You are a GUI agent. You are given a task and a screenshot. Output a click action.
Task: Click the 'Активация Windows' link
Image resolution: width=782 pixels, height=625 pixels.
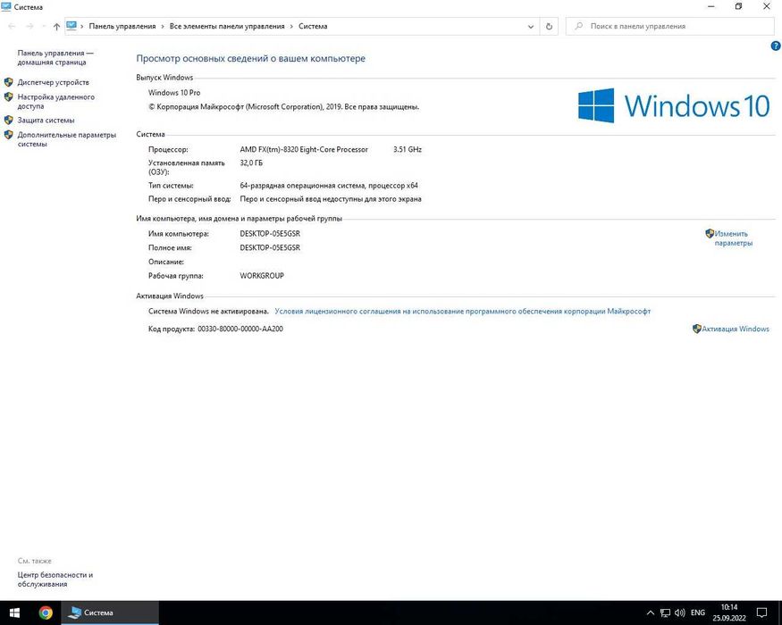pyautogui.click(x=736, y=329)
